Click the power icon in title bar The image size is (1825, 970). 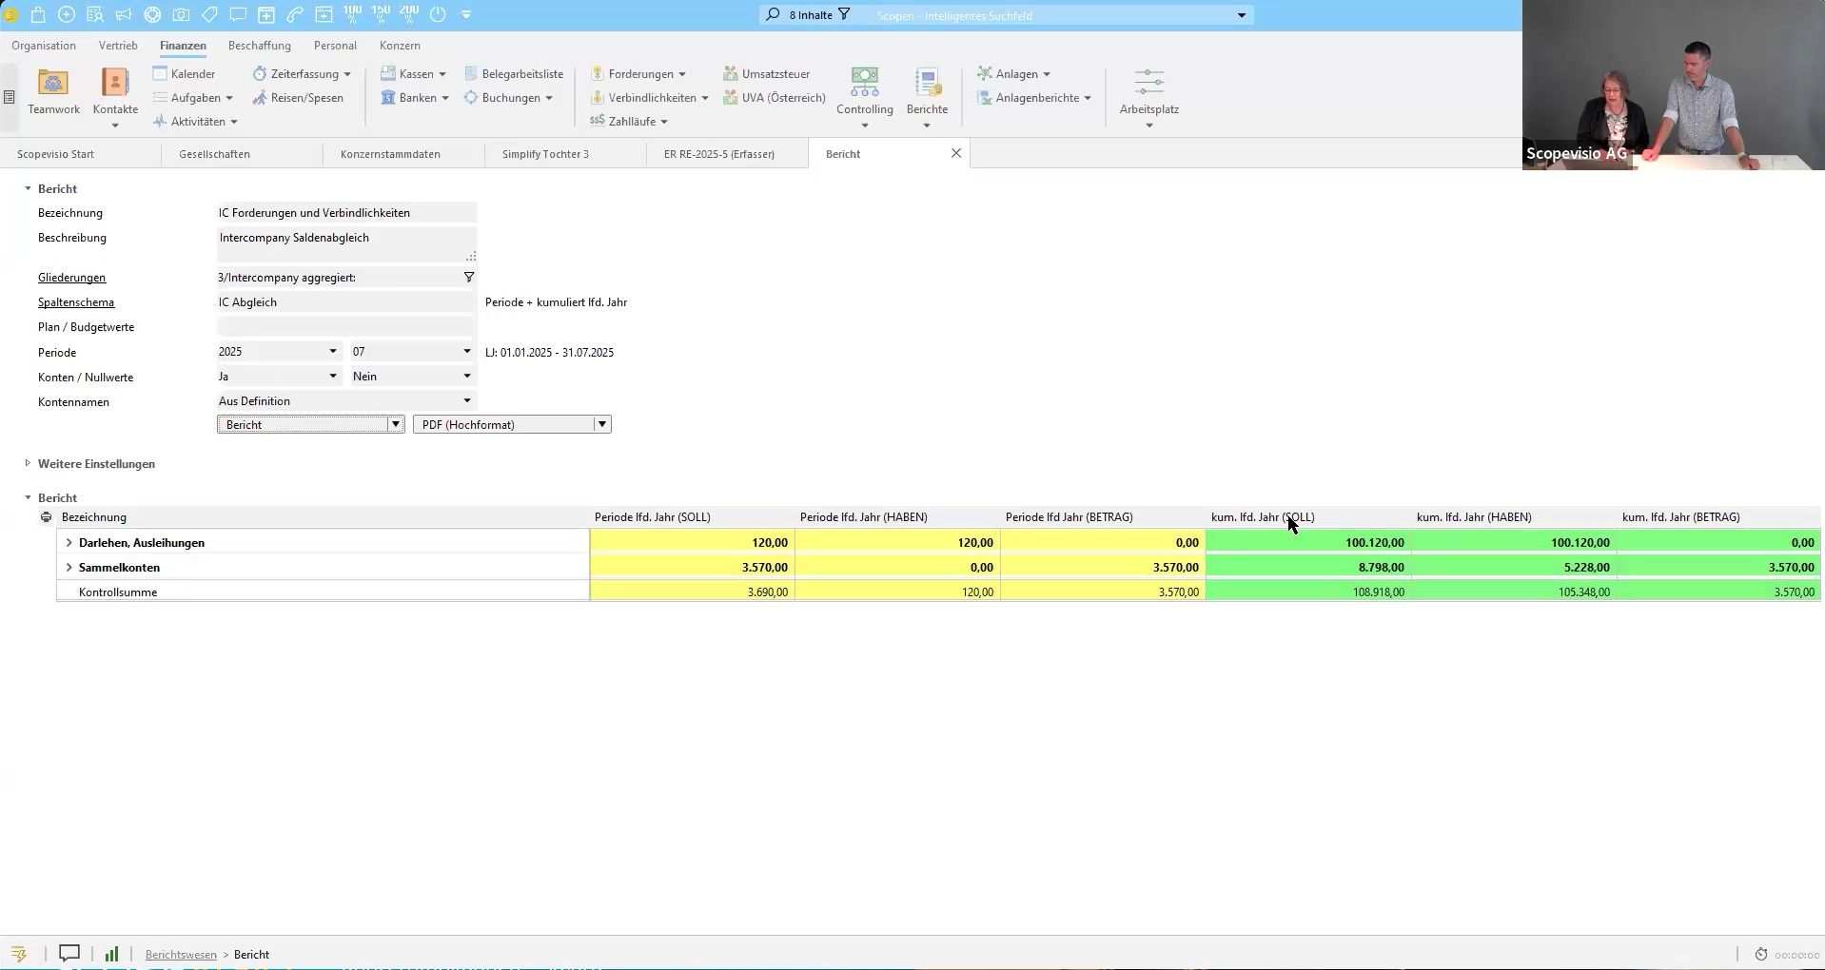coord(438,15)
